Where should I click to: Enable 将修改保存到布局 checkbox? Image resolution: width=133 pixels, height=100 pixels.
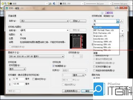coord(94,71)
